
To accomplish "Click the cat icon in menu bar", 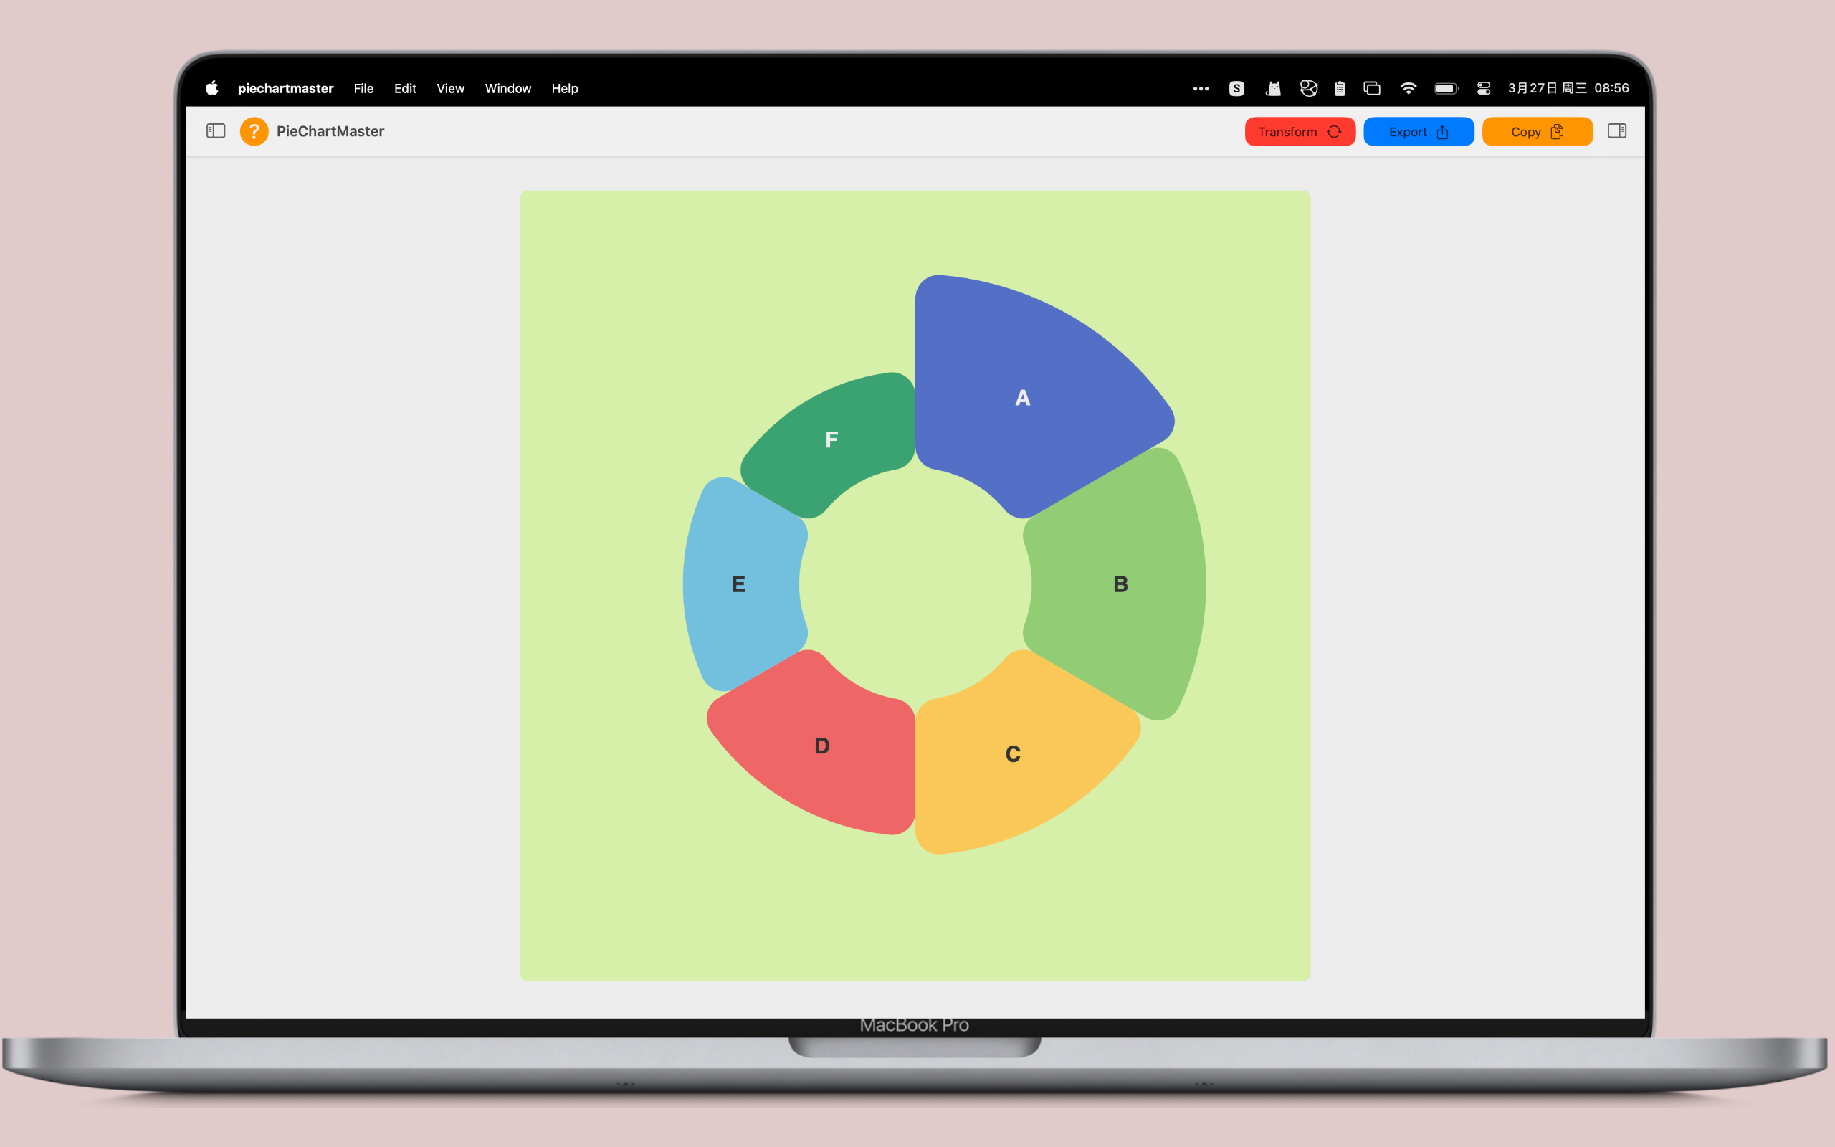I will click(x=1273, y=89).
